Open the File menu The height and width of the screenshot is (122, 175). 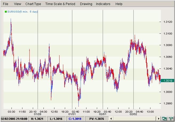[5, 4]
